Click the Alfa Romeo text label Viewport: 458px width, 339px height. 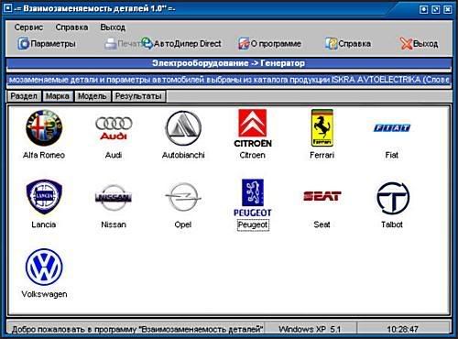pyautogui.click(x=44, y=155)
